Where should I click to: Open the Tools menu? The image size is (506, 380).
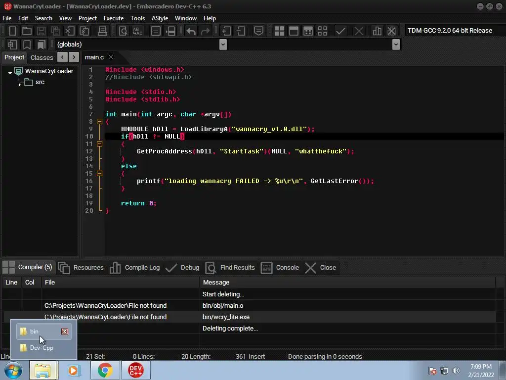(x=137, y=18)
